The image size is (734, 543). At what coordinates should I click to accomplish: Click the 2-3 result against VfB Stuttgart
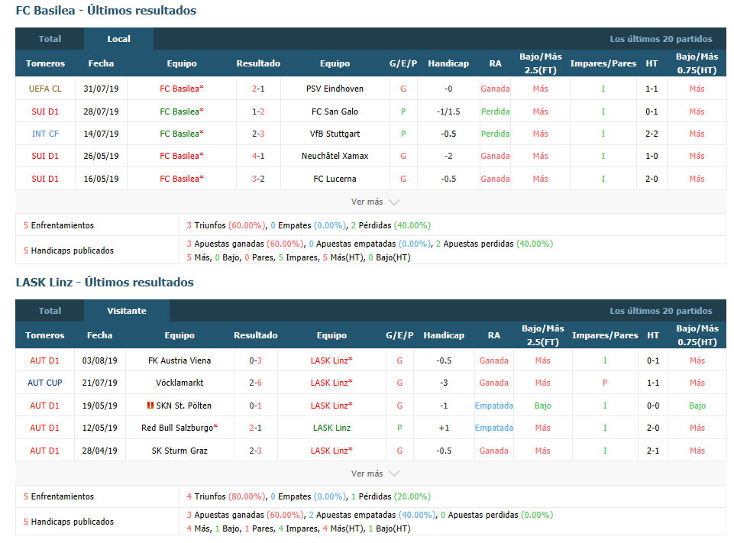coord(258,134)
